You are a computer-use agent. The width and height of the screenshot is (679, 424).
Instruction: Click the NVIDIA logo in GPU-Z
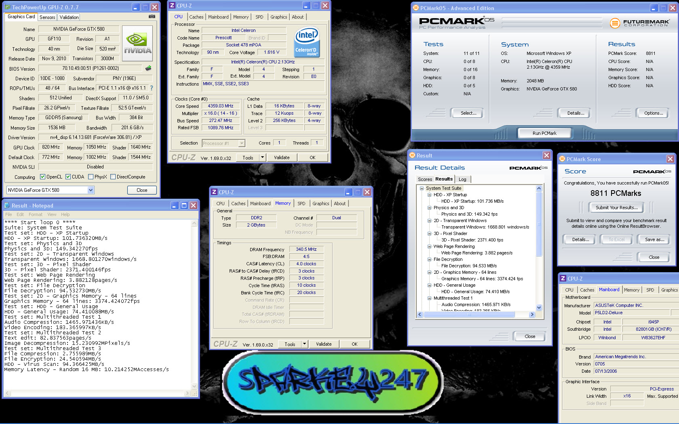137,43
